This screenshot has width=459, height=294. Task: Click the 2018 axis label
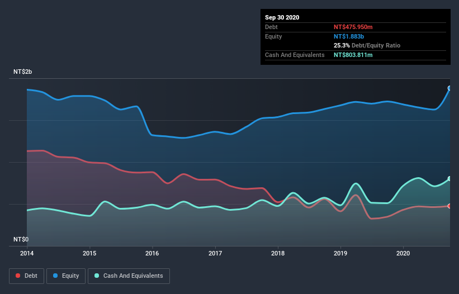[x=278, y=253]
